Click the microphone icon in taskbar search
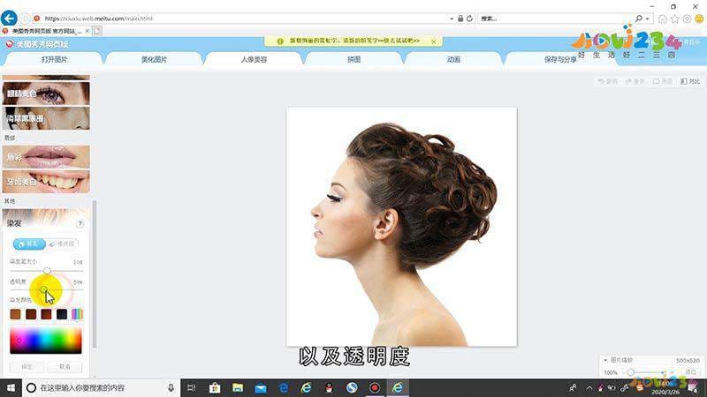The image size is (707, 397). coord(171,387)
